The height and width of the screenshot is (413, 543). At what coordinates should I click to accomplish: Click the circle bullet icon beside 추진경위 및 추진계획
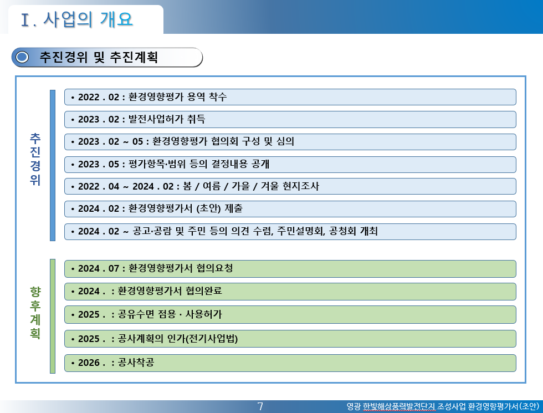point(23,57)
